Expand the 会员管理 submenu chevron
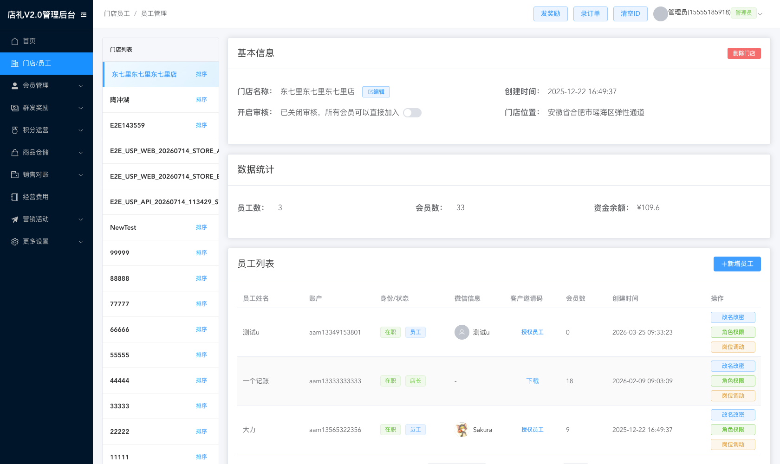The width and height of the screenshot is (780, 464). click(x=81, y=86)
